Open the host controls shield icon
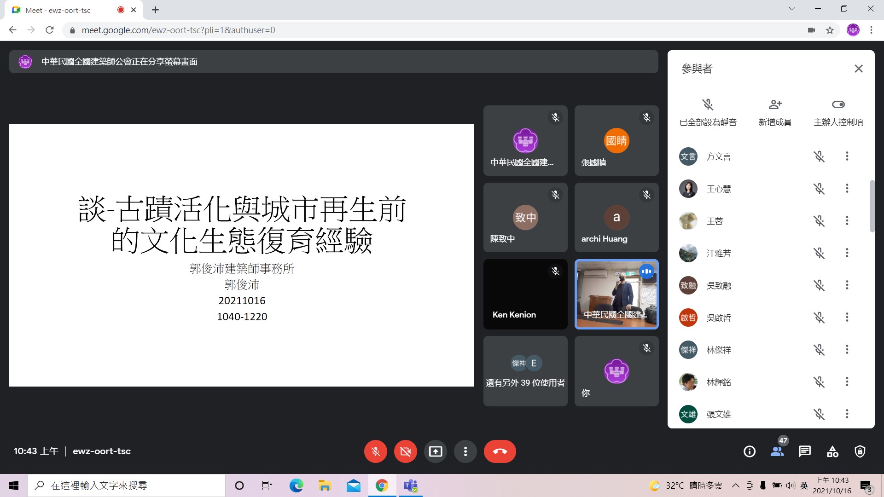 (860, 451)
